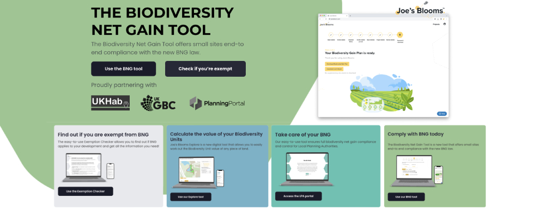Click the final highlighted step circle in mockup
The width and height of the screenshot is (545, 210).
pyautogui.click(x=400, y=35)
